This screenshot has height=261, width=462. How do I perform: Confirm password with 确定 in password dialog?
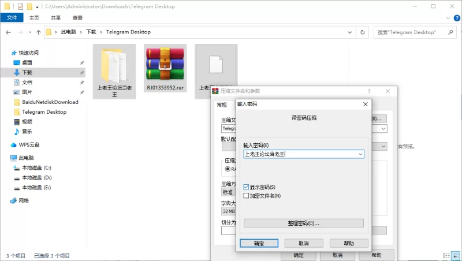[x=259, y=243]
